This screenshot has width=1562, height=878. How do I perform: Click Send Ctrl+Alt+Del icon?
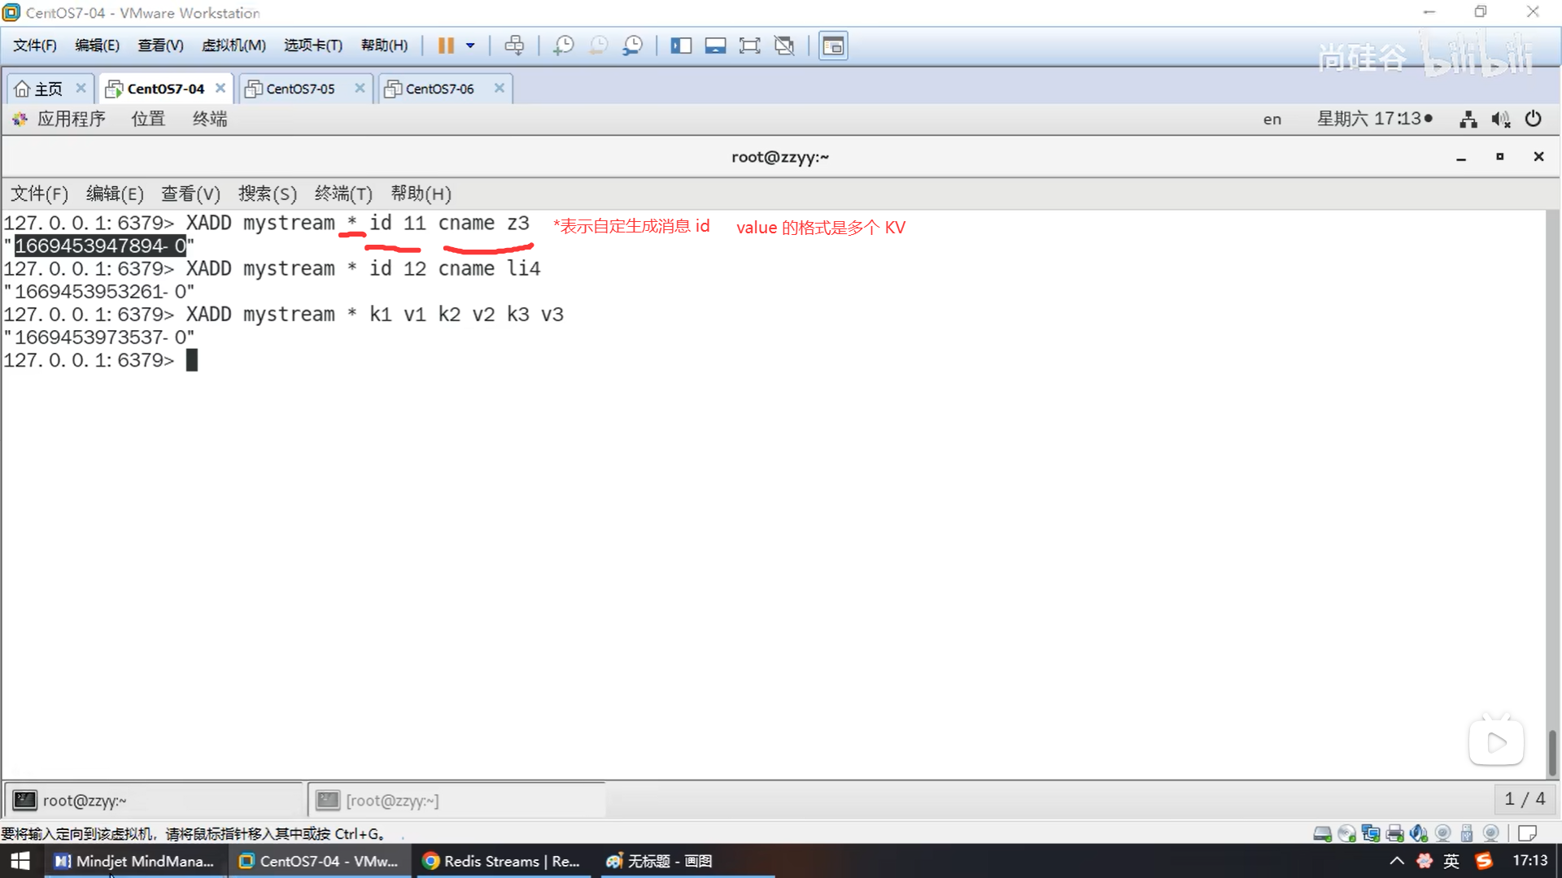click(x=514, y=46)
